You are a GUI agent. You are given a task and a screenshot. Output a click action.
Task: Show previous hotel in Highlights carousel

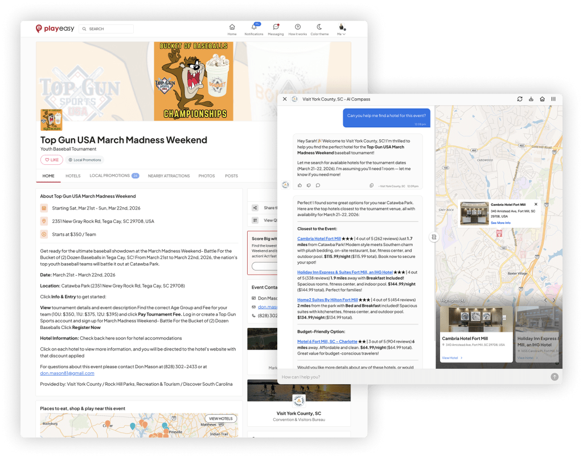click(x=545, y=300)
